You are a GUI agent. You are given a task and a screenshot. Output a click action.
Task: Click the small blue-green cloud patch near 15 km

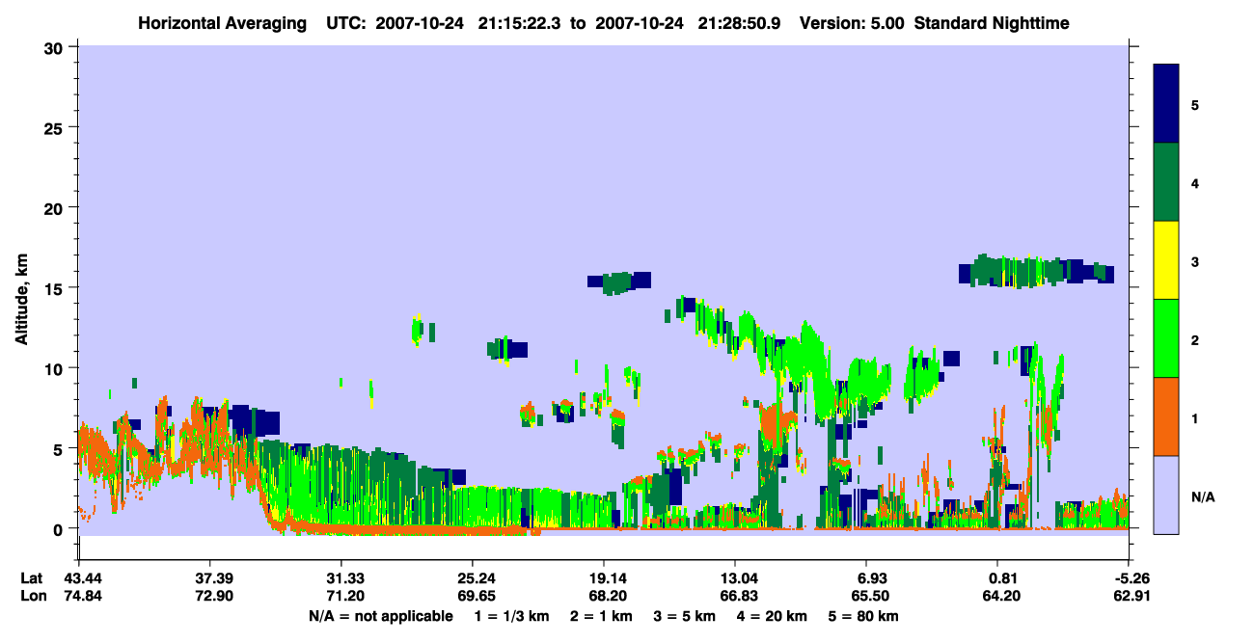click(619, 281)
